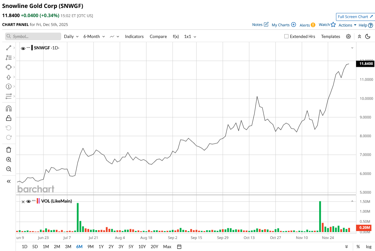Open the 6-Month period dropdown
The height and width of the screenshot is (251, 375).
94,36
